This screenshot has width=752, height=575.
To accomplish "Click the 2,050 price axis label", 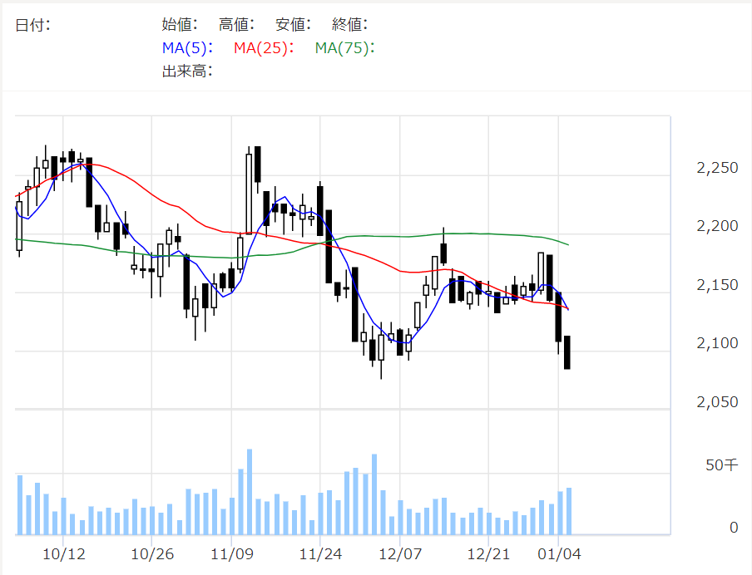I will point(717,402).
